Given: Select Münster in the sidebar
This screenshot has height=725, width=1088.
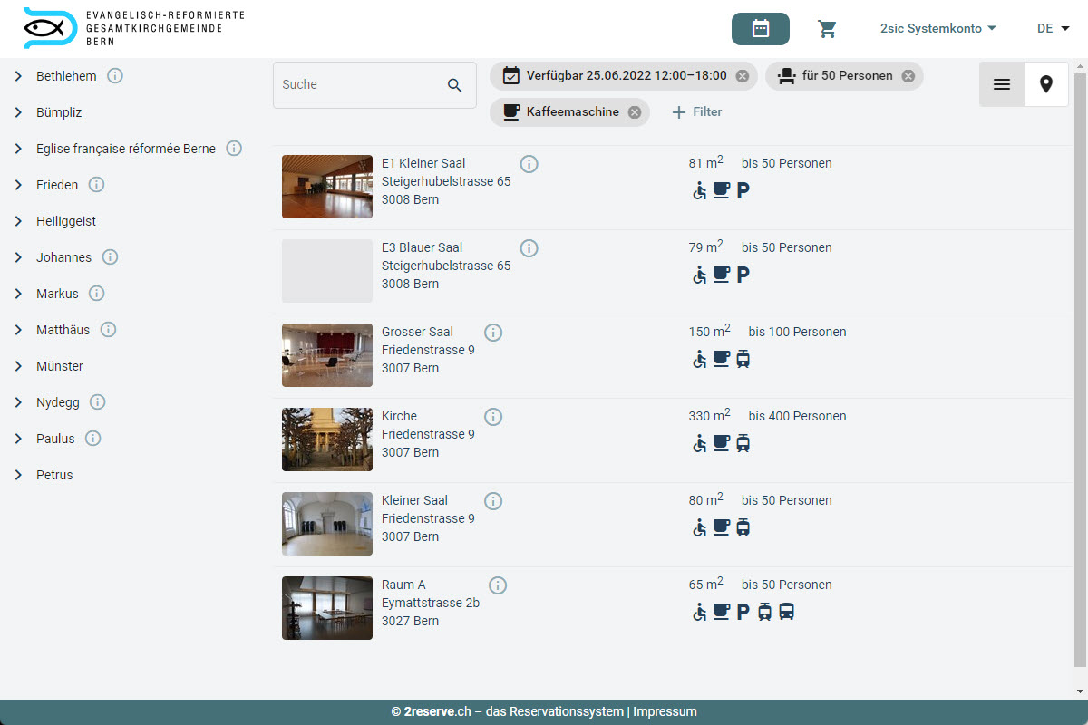Looking at the screenshot, I should [x=60, y=366].
